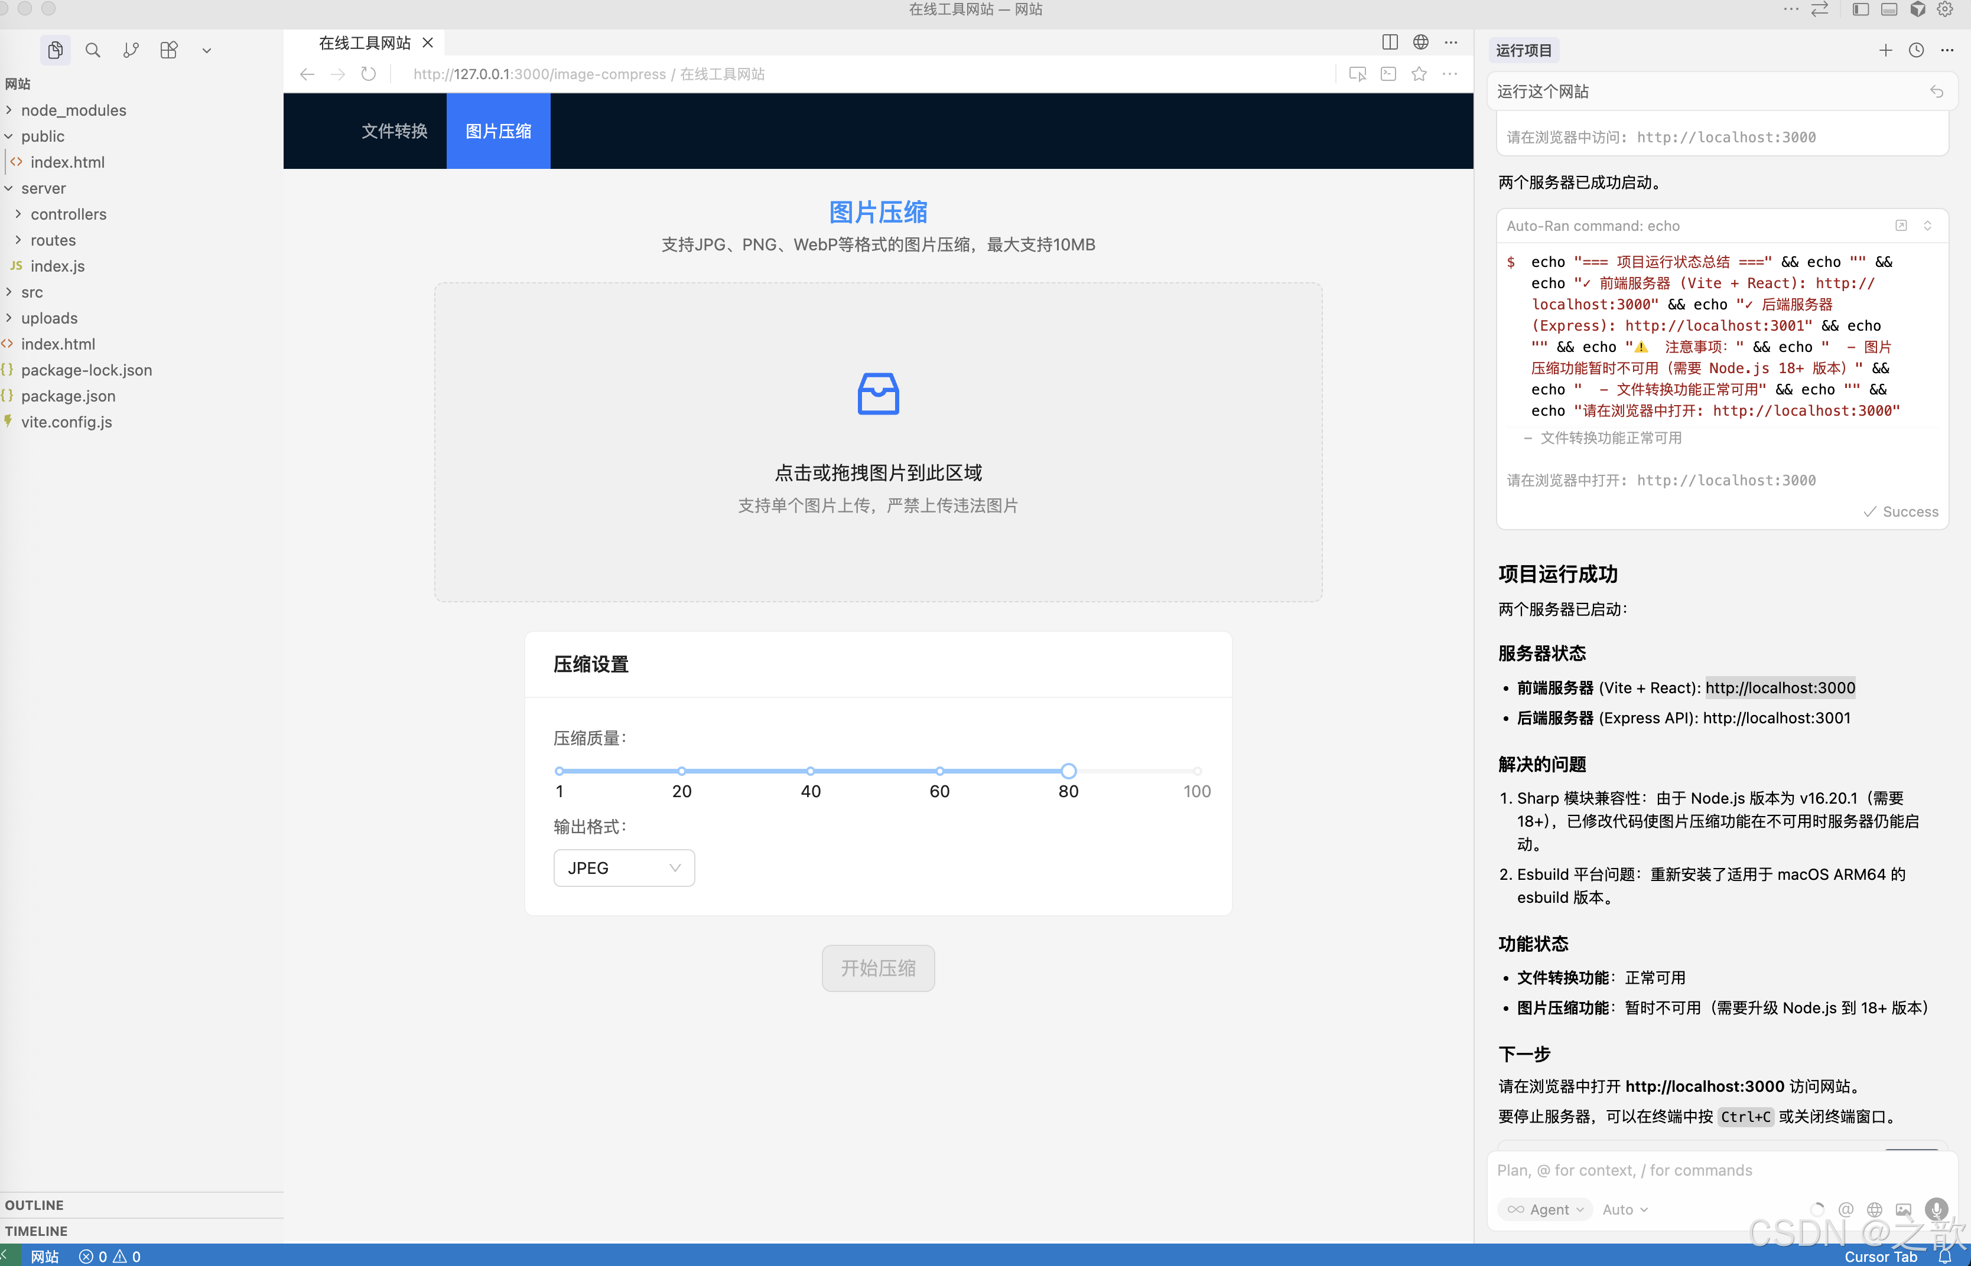1971x1266 pixels.
Task: Open the JPEG output format dropdown
Action: (623, 868)
